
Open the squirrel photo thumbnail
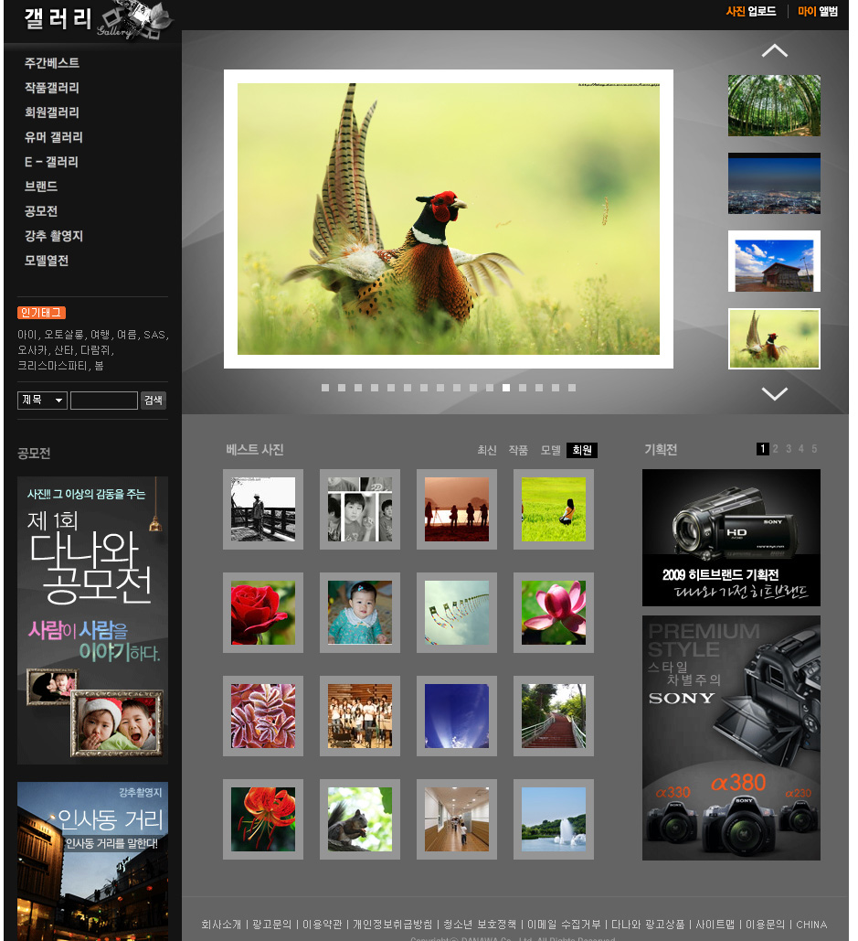360,819
